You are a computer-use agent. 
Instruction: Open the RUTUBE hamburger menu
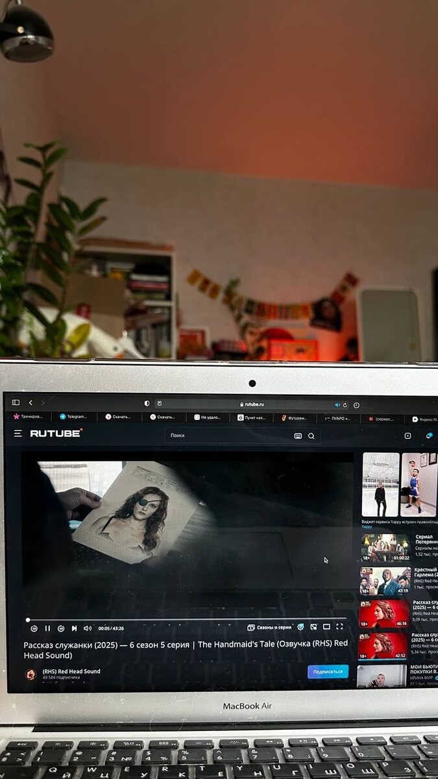(x=18, y=433)
